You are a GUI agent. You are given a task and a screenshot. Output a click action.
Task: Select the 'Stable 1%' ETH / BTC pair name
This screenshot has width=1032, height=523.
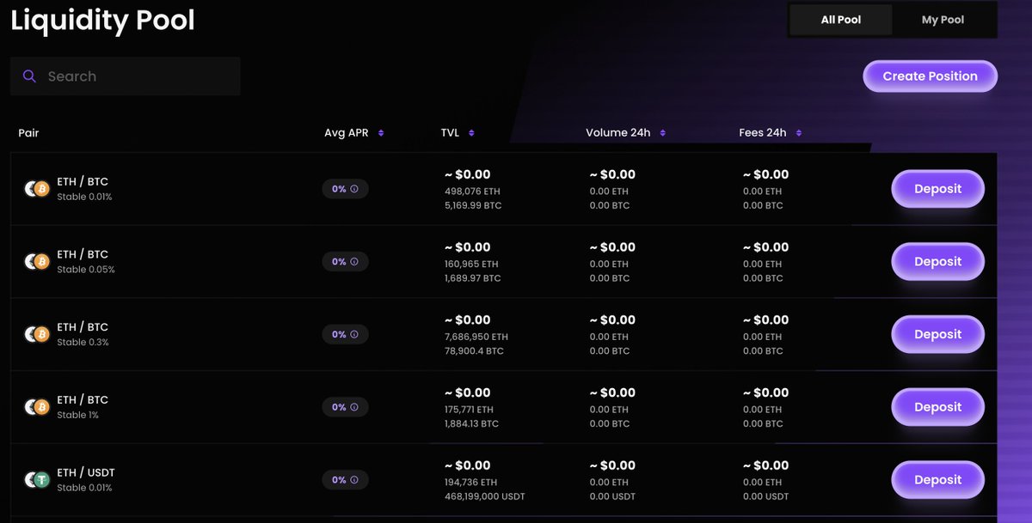(83, 400)
